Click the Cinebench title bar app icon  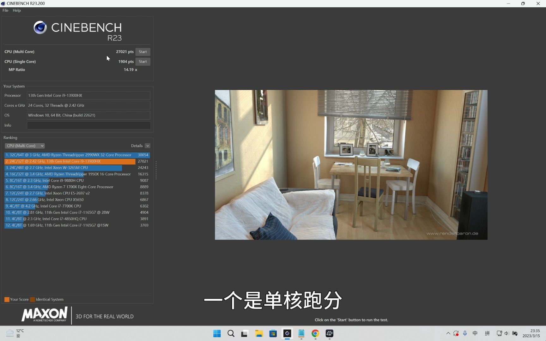coord(3,3)
